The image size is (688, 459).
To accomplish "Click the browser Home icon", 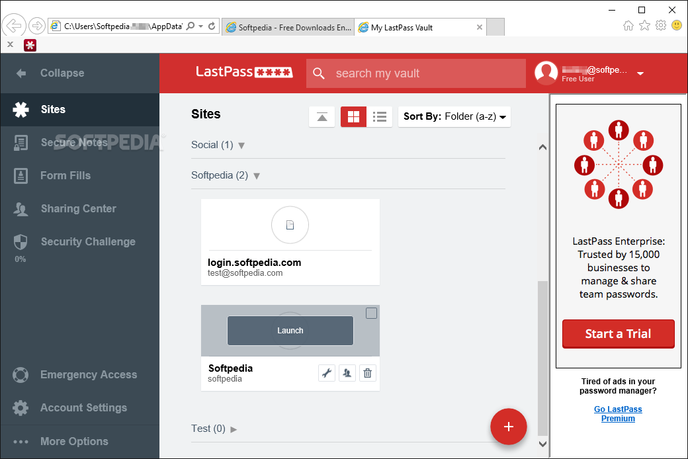I will point(628,25).
